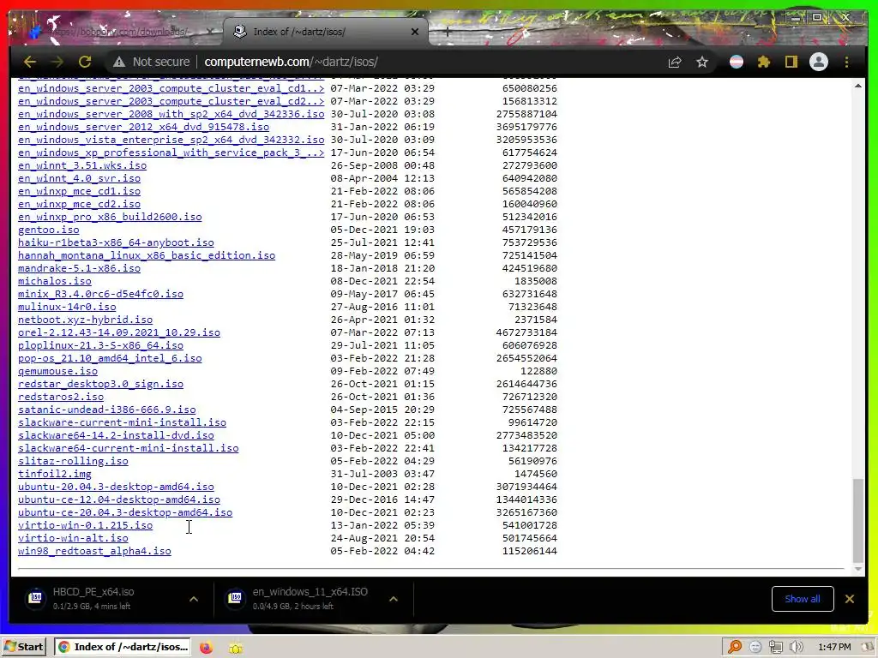Open redstar_desktop3.0_sign.iso link
Image resolution: width=878 pixels, height=658 pixels.
tap(101, 385)
